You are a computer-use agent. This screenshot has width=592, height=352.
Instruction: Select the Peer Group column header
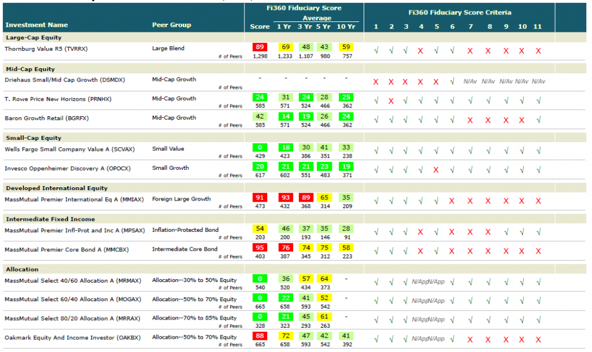point(171,25)
